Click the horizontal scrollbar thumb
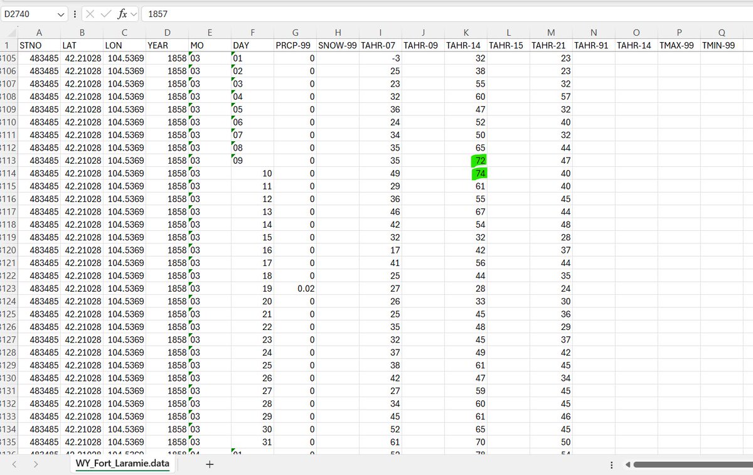Image resolution: width=753 pixels, height=475 pixels. pos(693,465)
